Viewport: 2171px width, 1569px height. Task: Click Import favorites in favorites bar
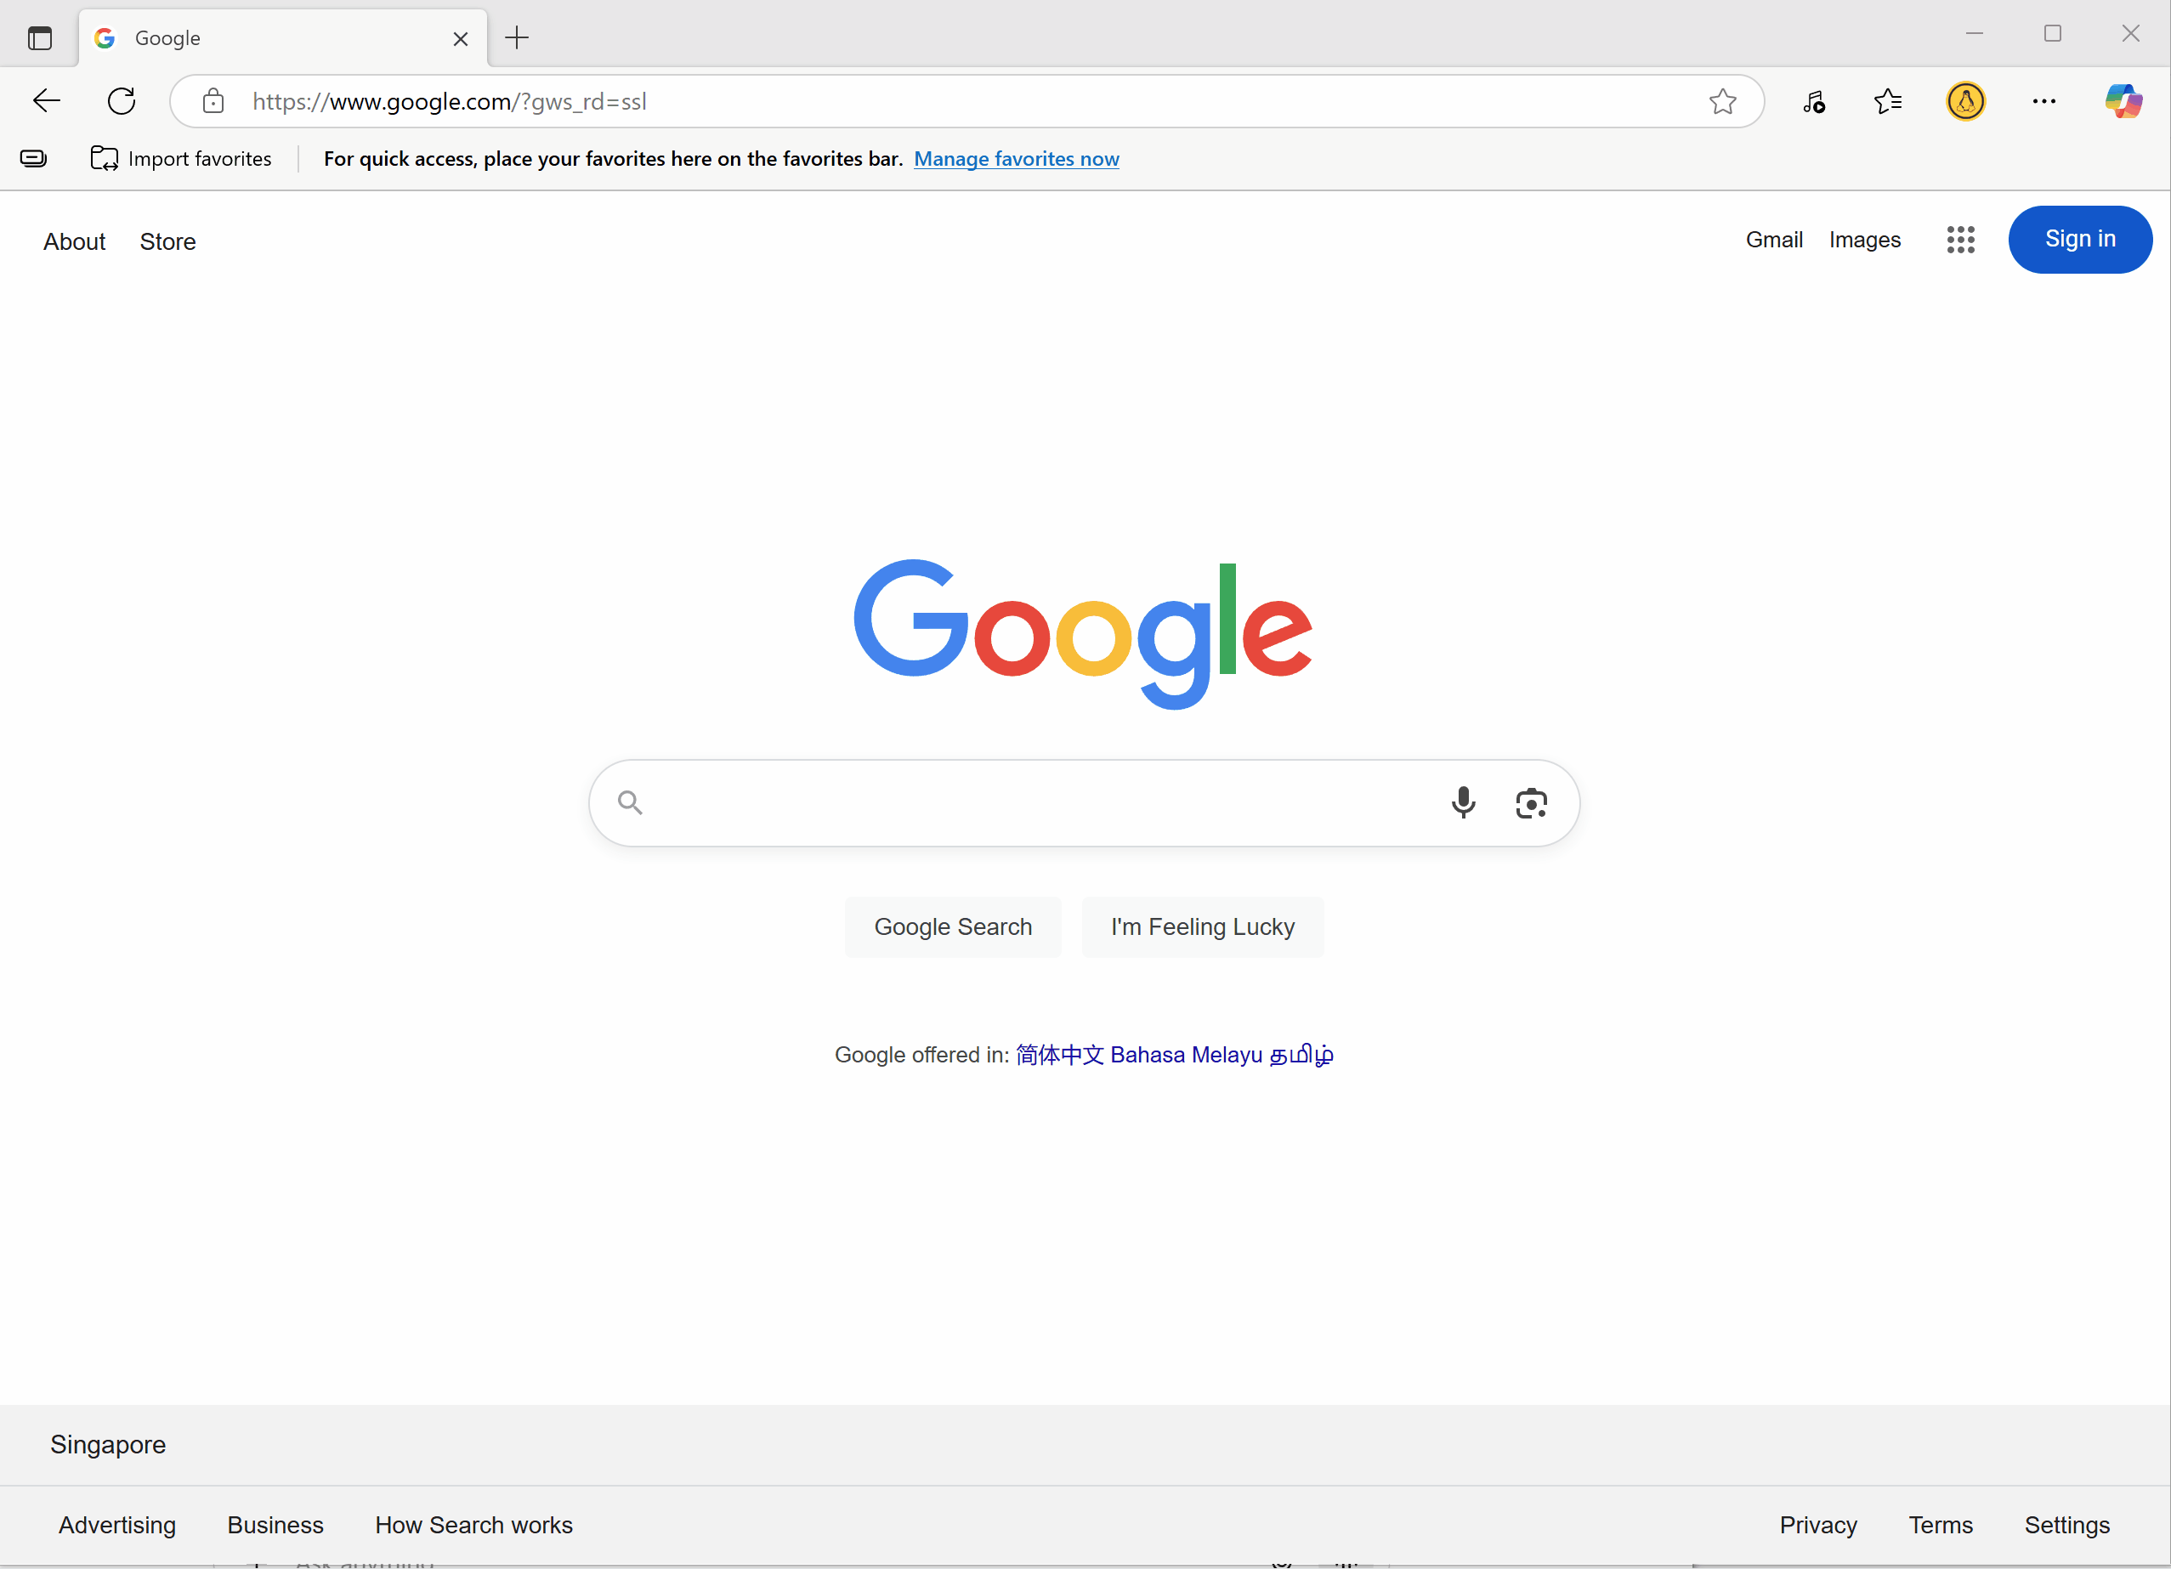tap(181, 159)
